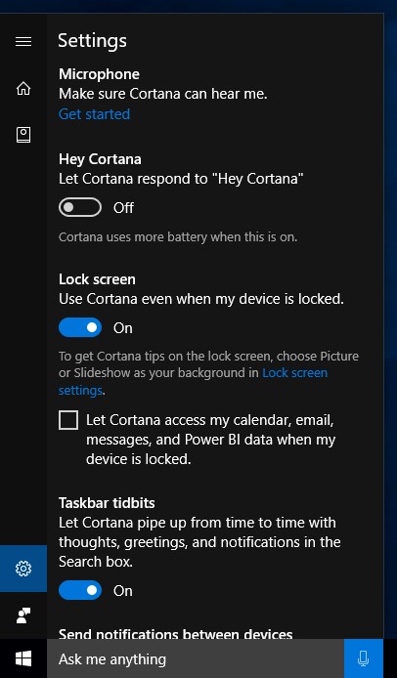Click the Taskbar tidbits heading
The image size is (397, 678).
pyautogui.click(x=107, y=503)
